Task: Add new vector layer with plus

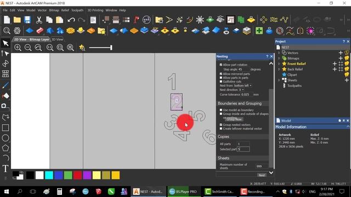Action: tap(341, 53)
